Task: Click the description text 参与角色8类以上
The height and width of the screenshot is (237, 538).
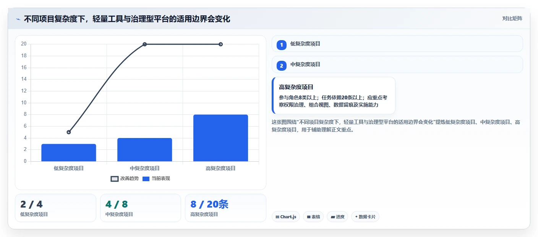Action: coord(299,97)
